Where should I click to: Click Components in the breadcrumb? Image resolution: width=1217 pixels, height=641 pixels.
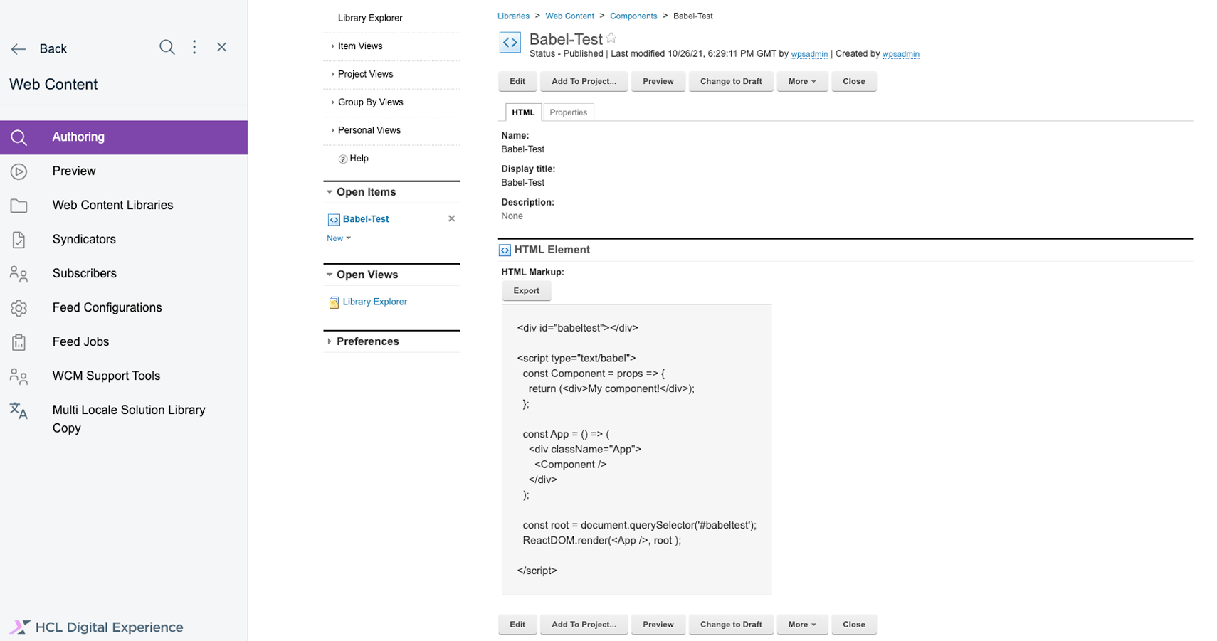click(x=633, y=16)
